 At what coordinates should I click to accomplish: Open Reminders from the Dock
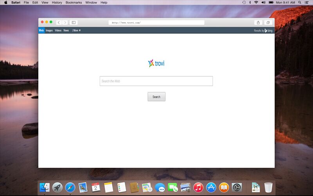(x=122, y=187)
